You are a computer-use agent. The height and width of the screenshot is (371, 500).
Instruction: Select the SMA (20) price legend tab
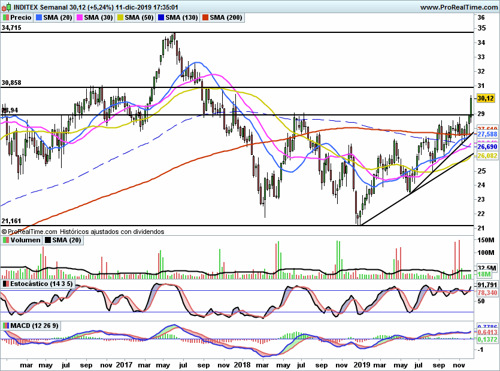click(x=54, y=18)
